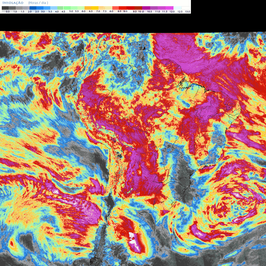
Task: Click the 10.5 legend value
Action: click(150, 12)
